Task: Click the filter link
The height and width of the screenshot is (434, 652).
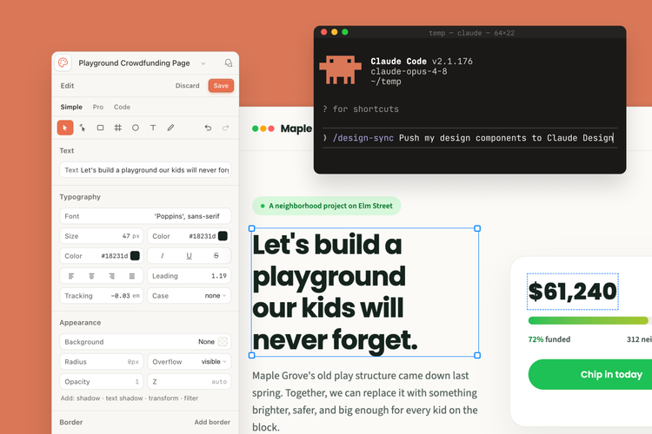Action: click(x=191, y=398)
